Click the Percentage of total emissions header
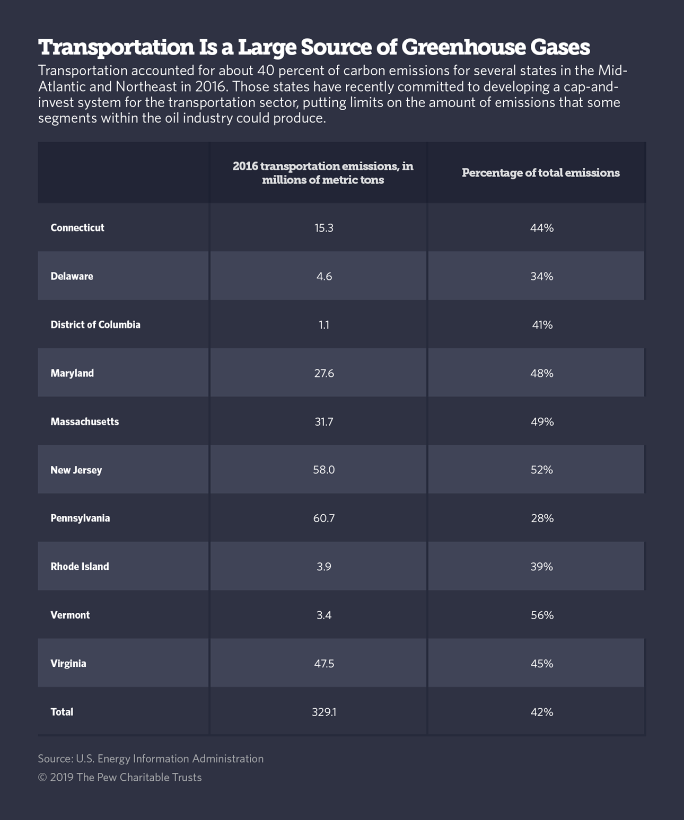 540,173
